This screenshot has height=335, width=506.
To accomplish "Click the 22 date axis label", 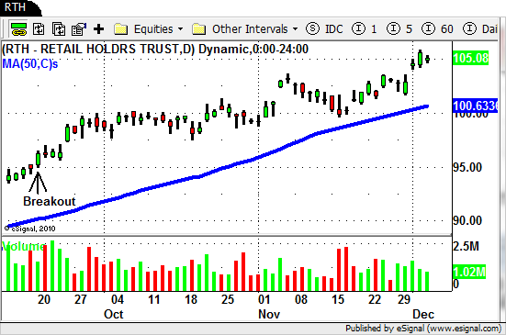I will coord(375,299).
